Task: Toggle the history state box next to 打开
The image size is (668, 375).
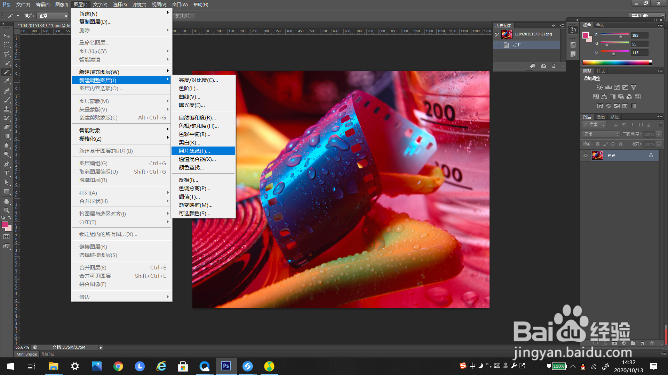Action: [x=497, y=45]
